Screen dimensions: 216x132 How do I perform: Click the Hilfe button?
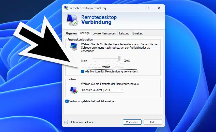coord(153,122)
